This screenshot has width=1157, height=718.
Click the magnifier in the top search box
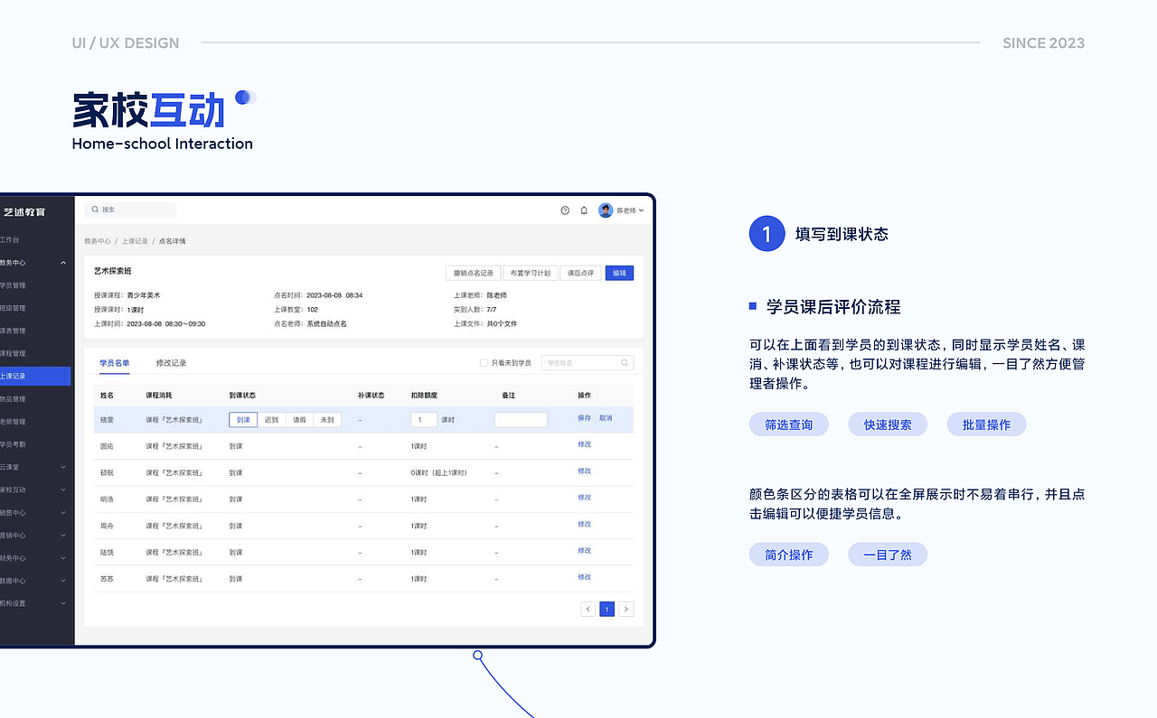[x=95, y=210]
